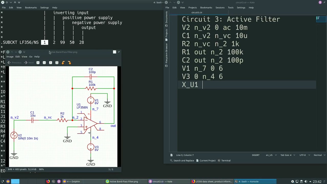The height and width of the screenshot is (184, 327).
Task: Open clipboard icon in system tray
Action: tap(301, 181)
